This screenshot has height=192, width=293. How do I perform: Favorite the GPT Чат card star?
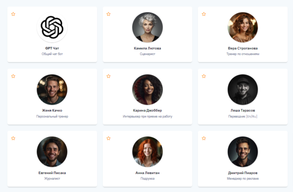[x=13, y=14]
